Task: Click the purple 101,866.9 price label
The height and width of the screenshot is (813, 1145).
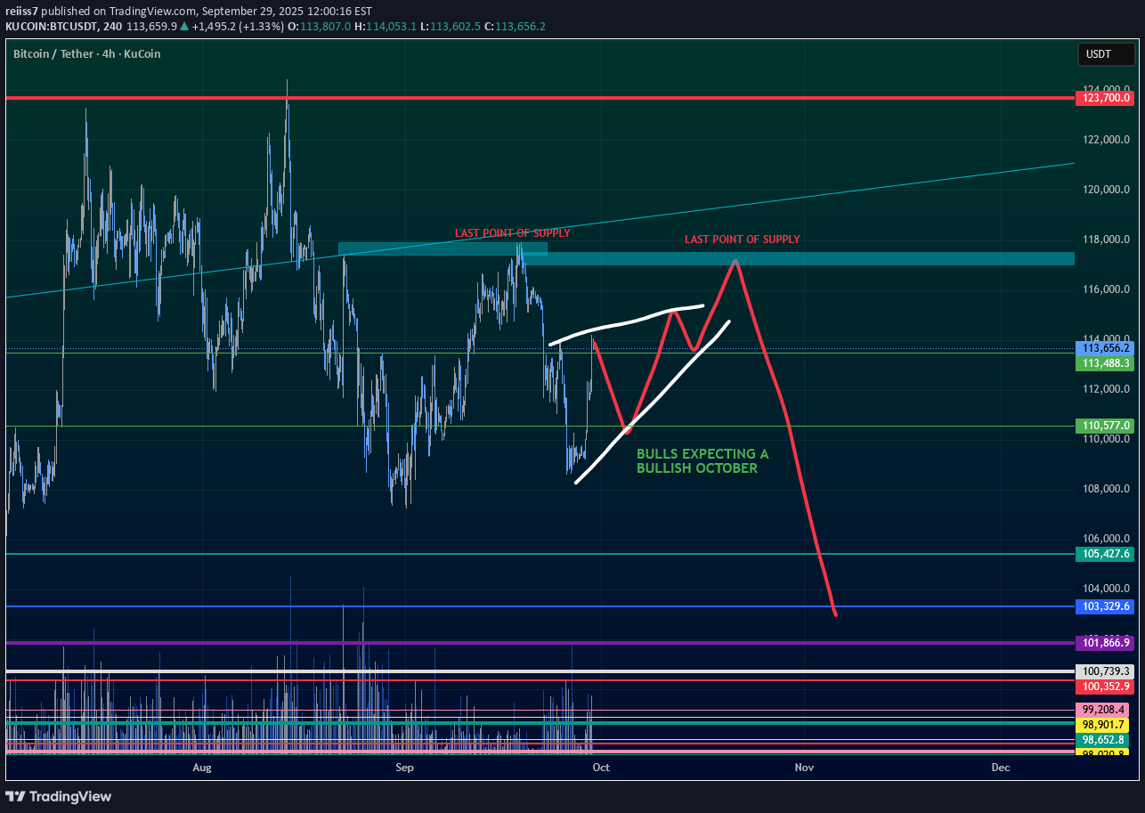Action: [x=1105, y=642]
